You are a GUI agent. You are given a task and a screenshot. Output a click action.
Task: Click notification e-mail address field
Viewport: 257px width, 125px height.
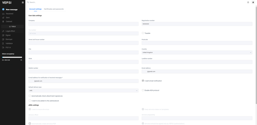point(84,81)
